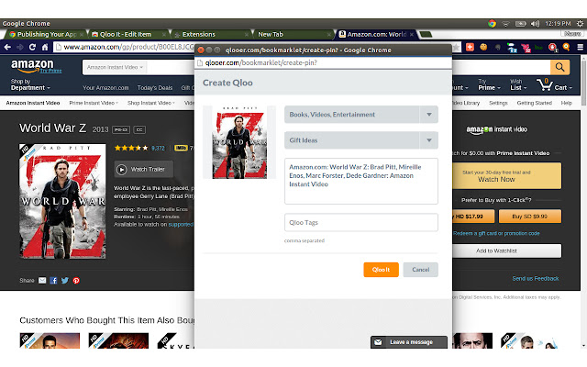
Task: Switch to Qloo It - Edit Item tab
Action: 128,35
